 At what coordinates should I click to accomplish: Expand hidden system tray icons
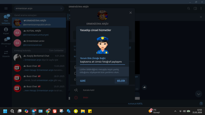pyautogui.click(x=175, y=111)
